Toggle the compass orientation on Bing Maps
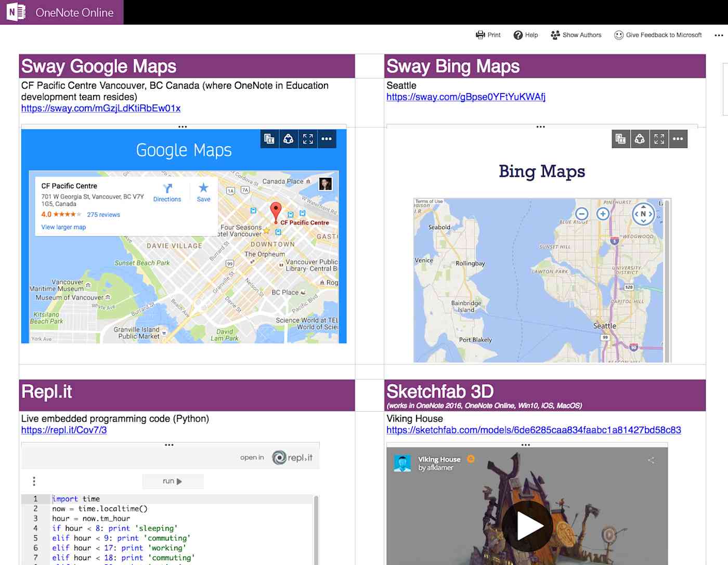The height and width of the screenshot is (565, 728). point(643,214)
